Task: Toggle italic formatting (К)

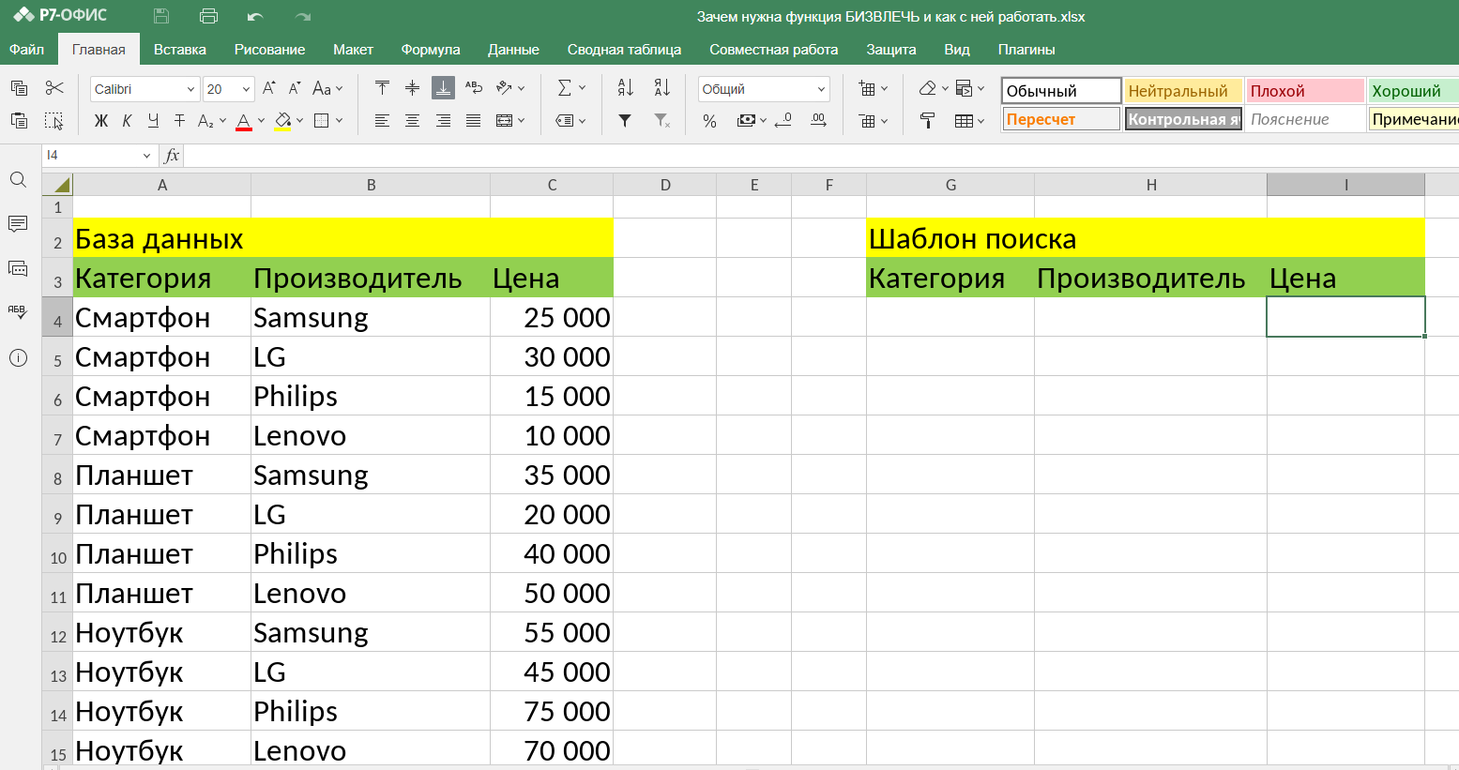Action: click(127, 120)
